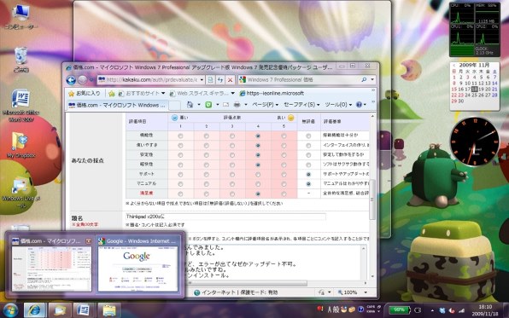Go back with the IE back arrow
The image size is (509, 318).
coord(71,80)
